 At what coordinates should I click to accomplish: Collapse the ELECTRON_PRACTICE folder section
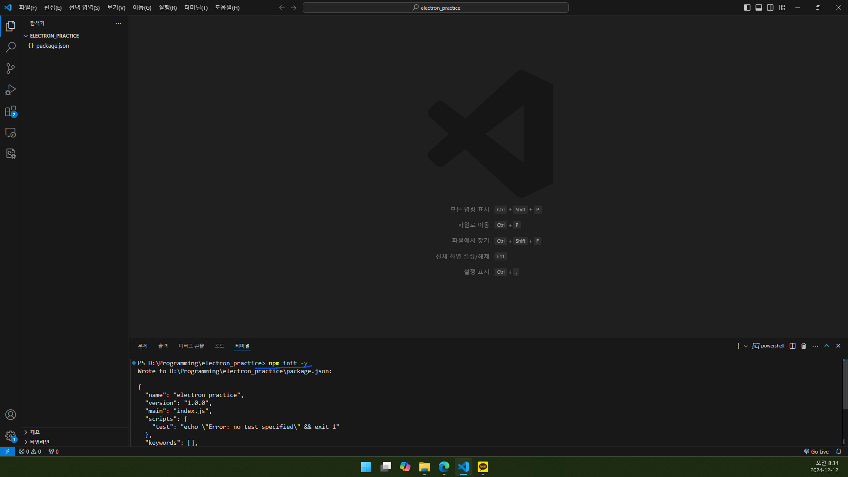coord(75,36)
